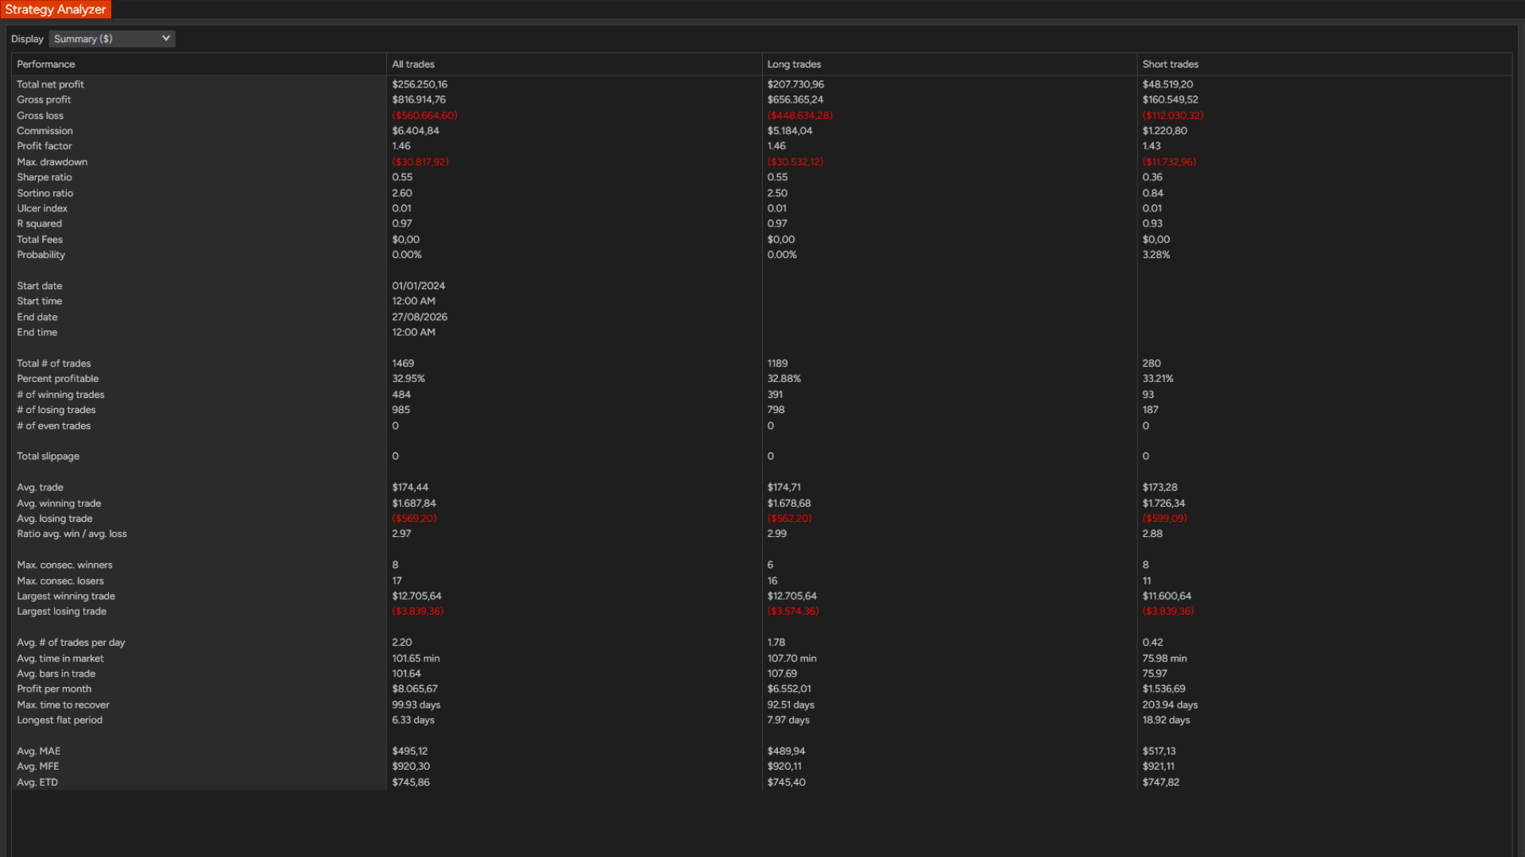Select the Longest flat period label
Screen dimensions: 1525x857
point(60,720)
